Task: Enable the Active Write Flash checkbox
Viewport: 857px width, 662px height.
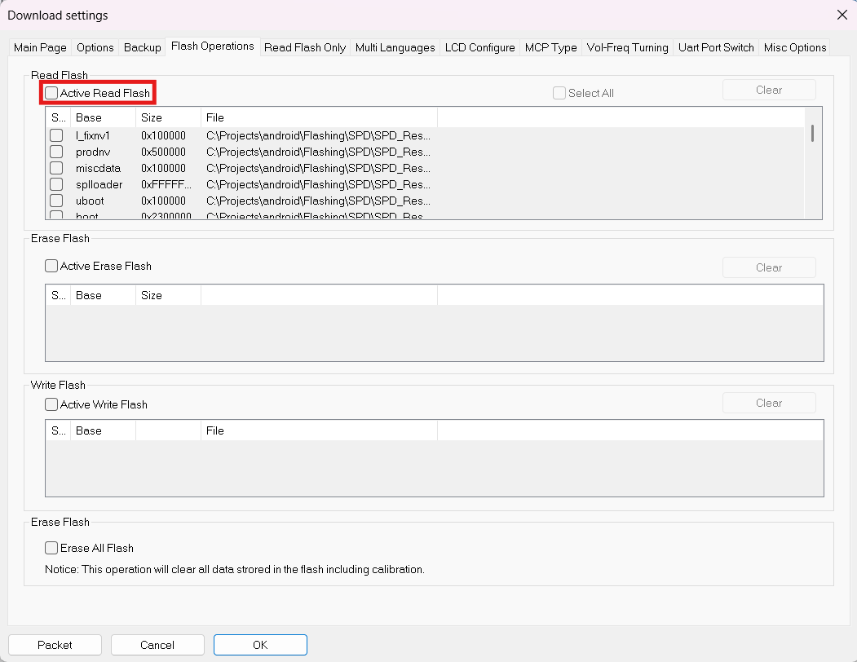Action: pyautogui.click(x=52, y=404)
